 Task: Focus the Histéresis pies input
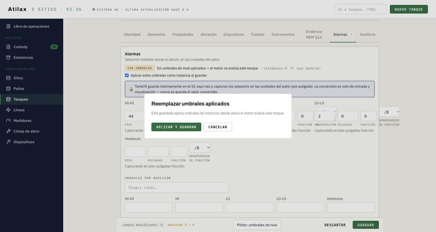click(x=135, y=152)
